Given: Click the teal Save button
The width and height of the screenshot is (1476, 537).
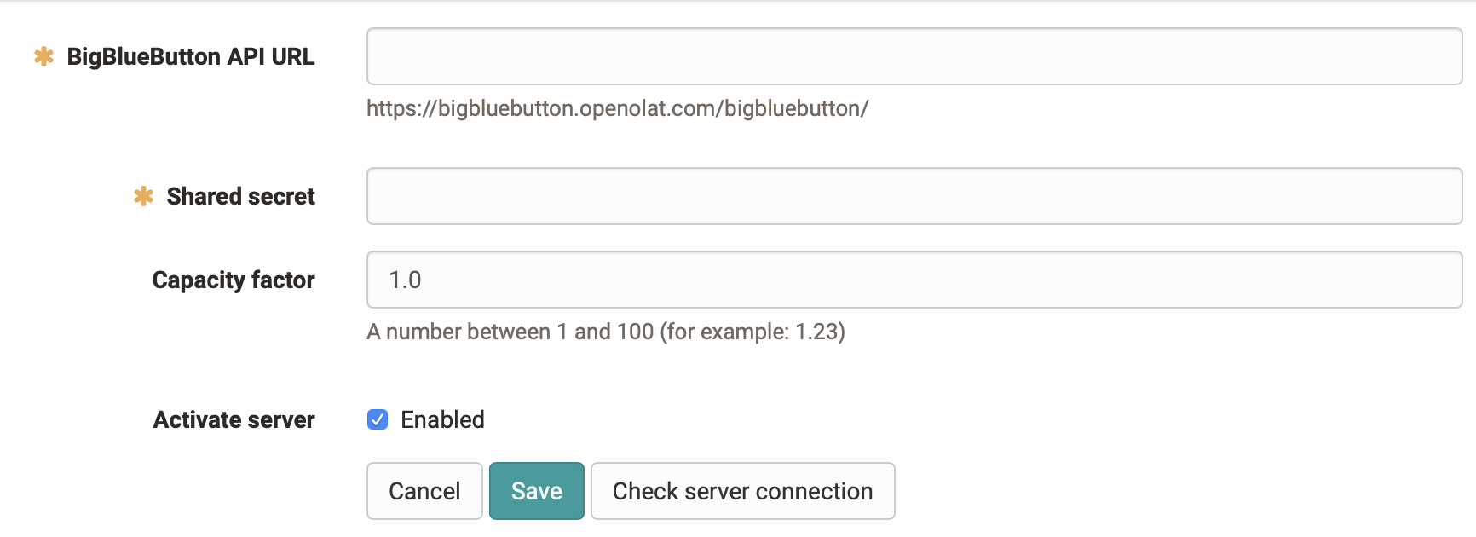Looking at the screenshot, I should coord(536,491).
